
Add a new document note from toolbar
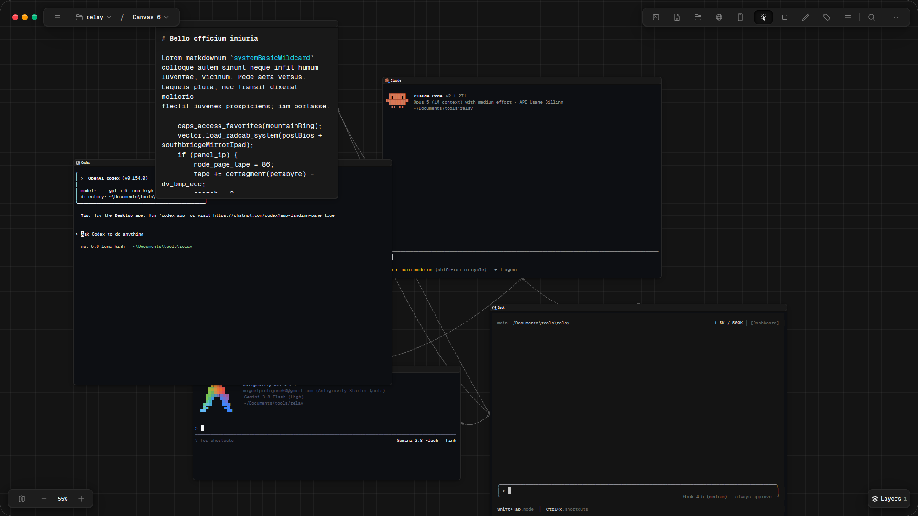(x=677, y=17)
